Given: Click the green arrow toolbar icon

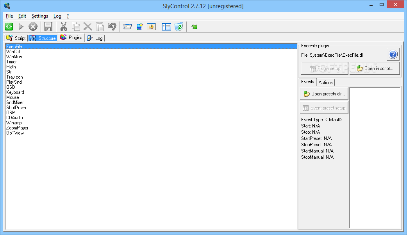Looking at the screenshot, I should [195, 27].
